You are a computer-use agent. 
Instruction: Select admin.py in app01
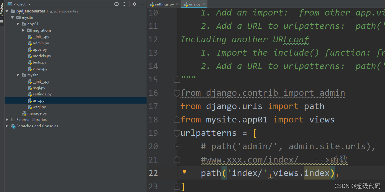(x=41, y=43)
